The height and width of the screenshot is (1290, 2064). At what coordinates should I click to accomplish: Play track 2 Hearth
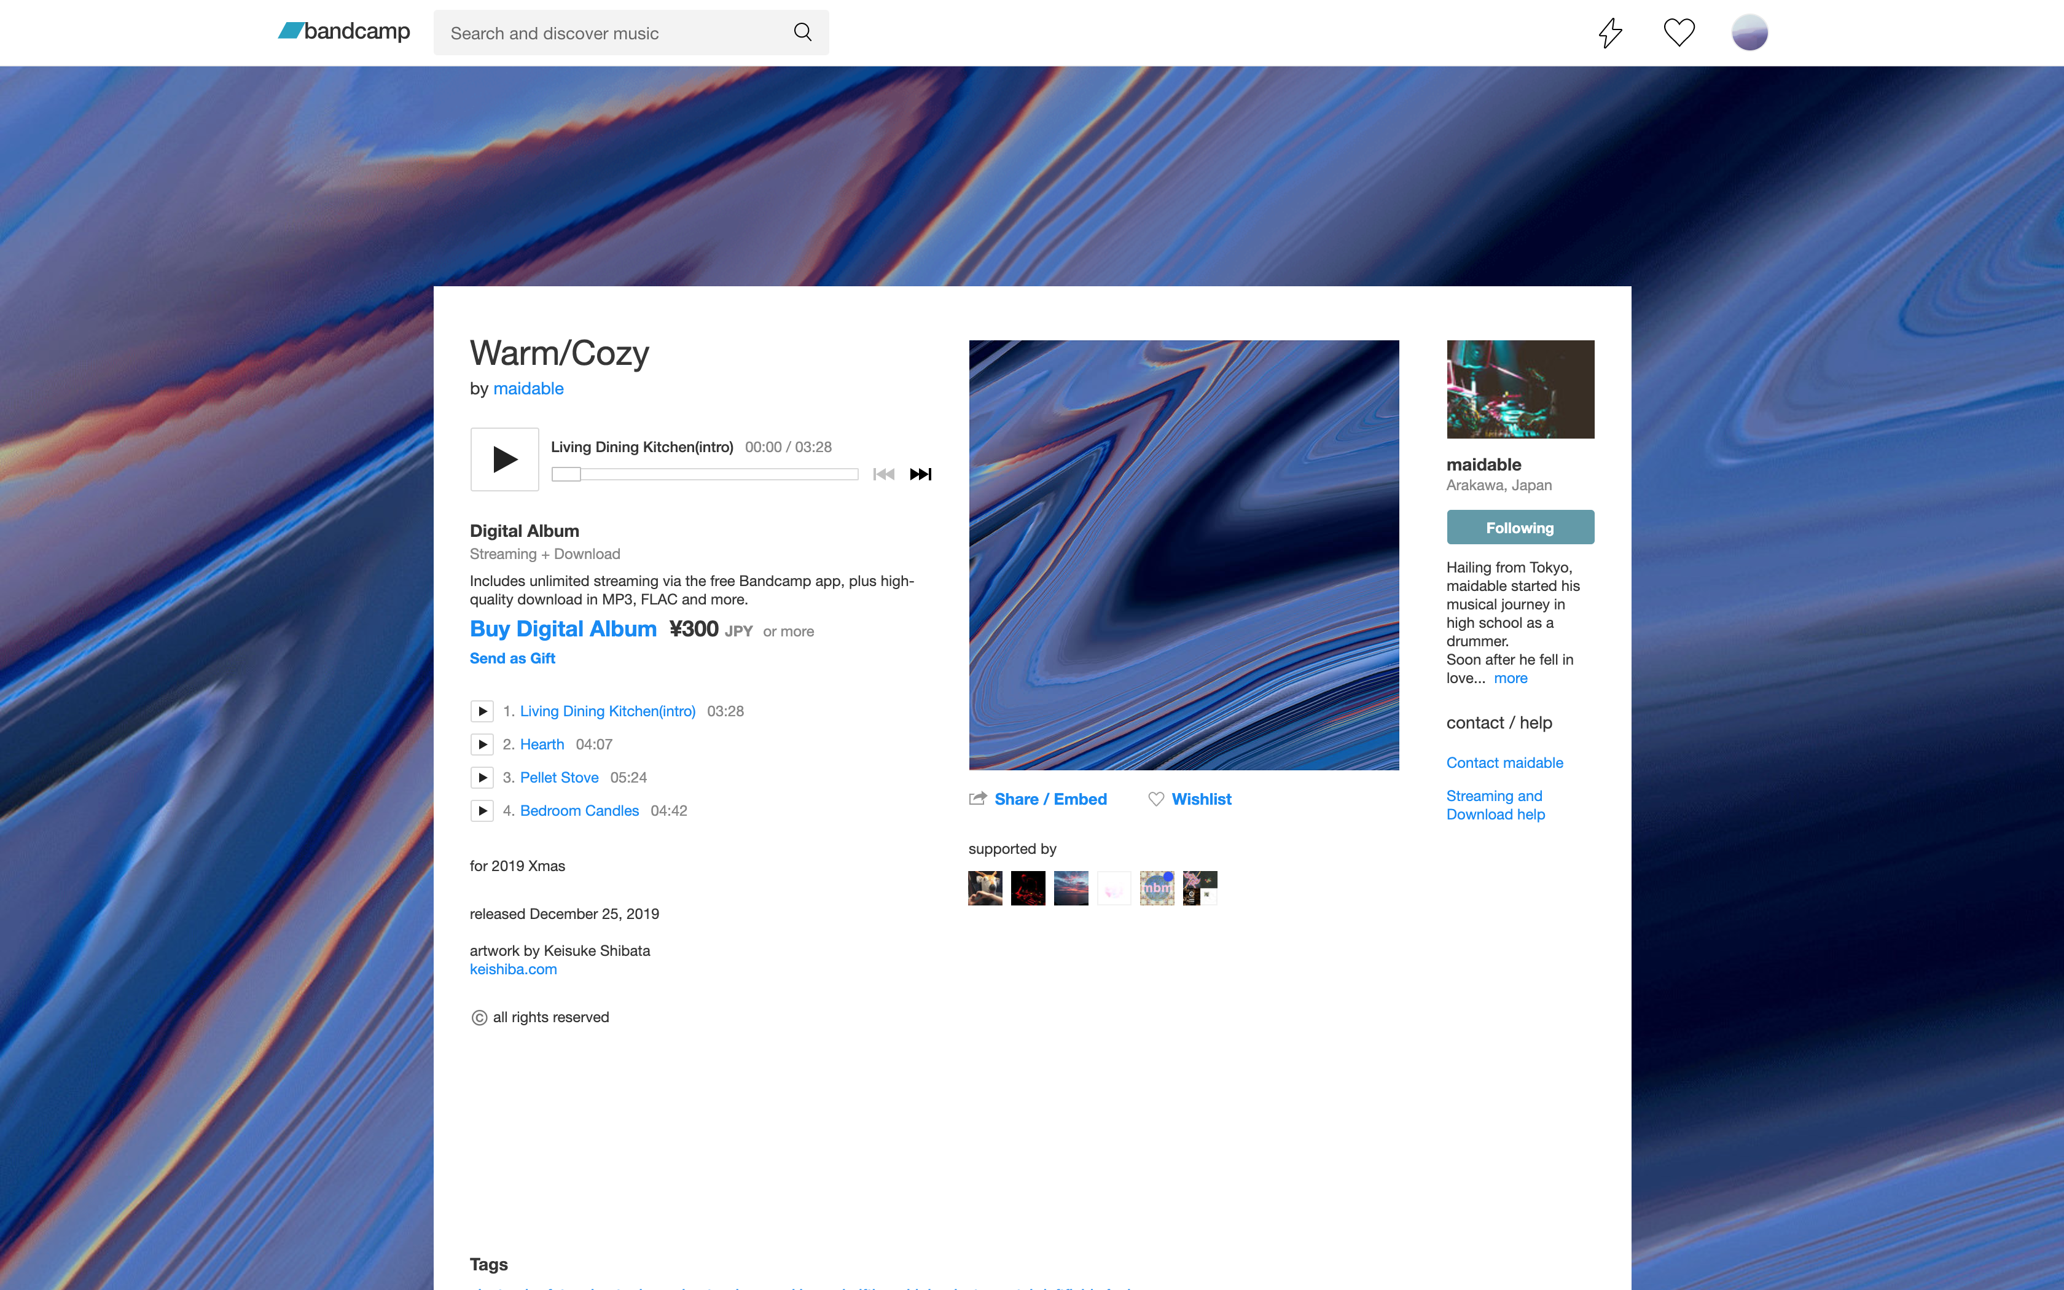tap(482, 745)
